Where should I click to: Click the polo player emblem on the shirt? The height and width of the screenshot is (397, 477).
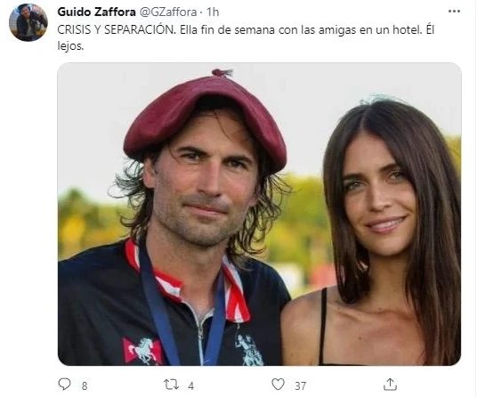tap(249, 350)
